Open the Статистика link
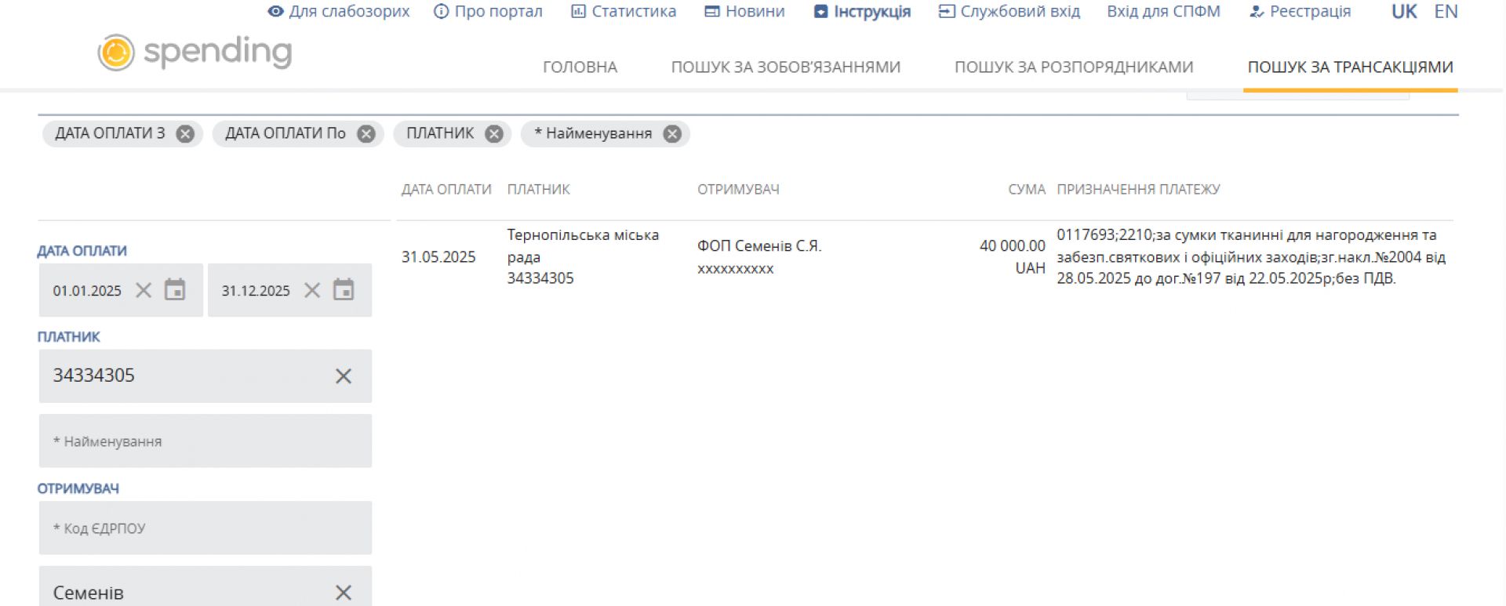The image size is (1506, 606). point(624,12)
